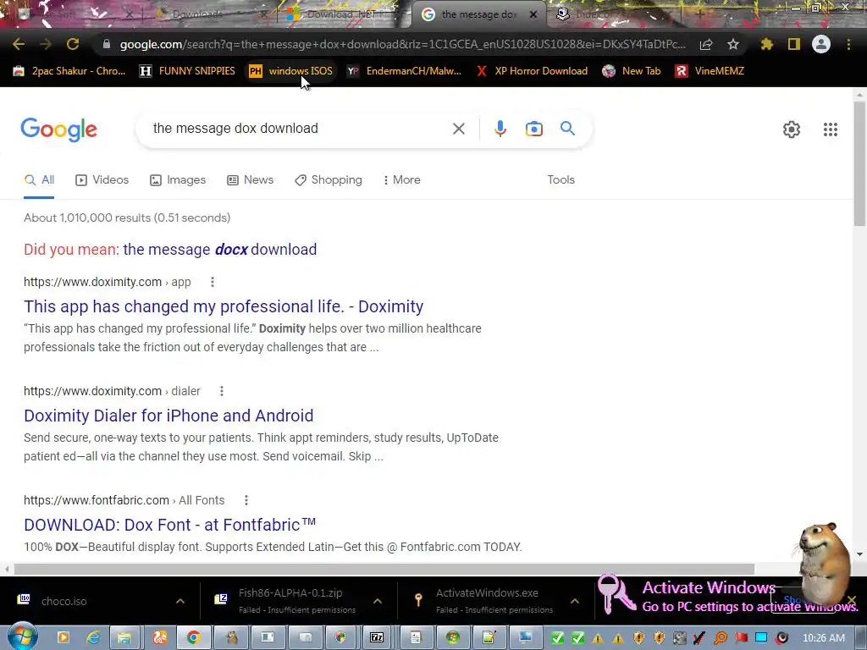Search by image with camera icon
The width and height of the screenshot is (867, 650).
[534, 129]
